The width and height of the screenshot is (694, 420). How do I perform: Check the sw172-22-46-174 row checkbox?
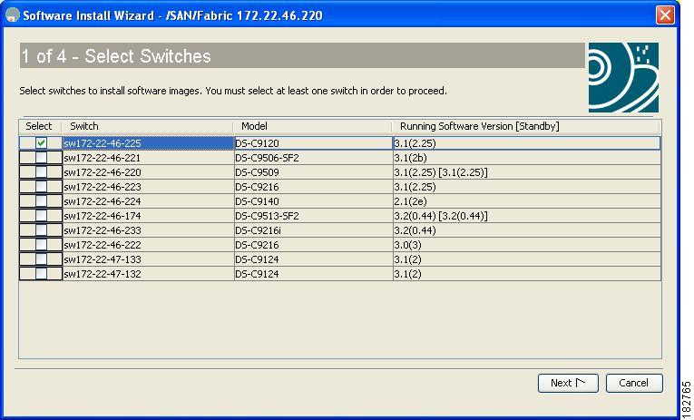(x=41, y=216)
